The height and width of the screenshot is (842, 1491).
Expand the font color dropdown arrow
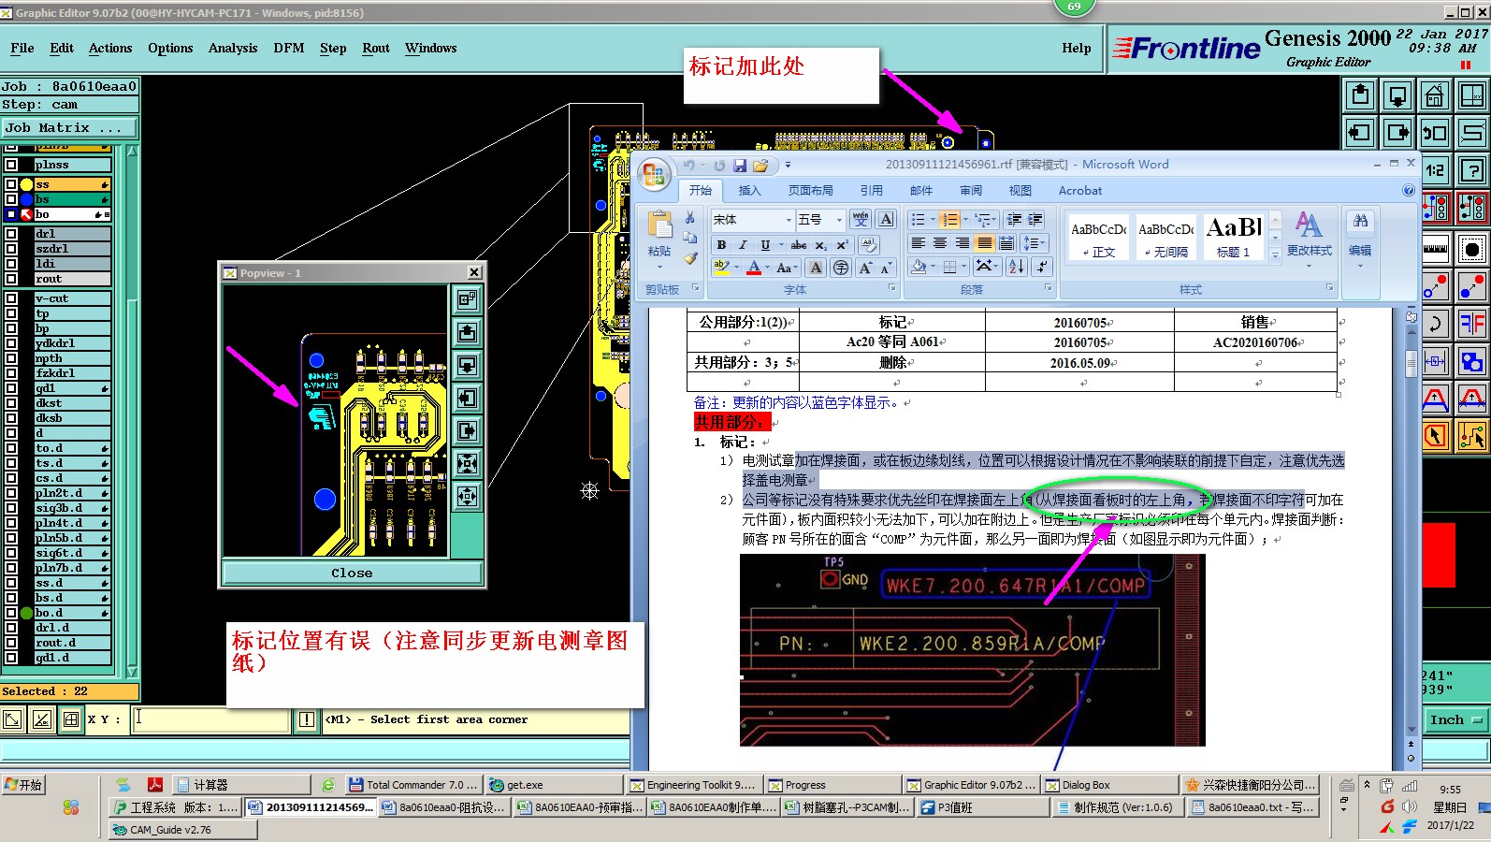[767, 268]
